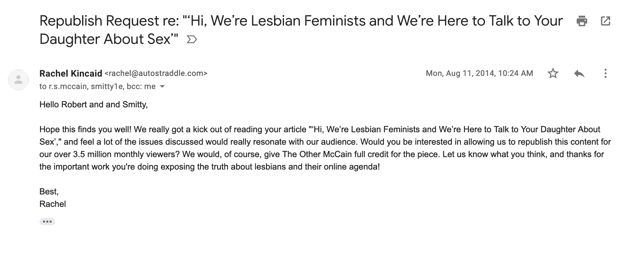
Task: Click the importance marker beside the subject
Action: (x=191, y=40)
